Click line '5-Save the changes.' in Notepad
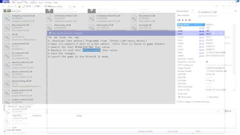Viewport: 240px width, 135px height. tap(62, 53)
